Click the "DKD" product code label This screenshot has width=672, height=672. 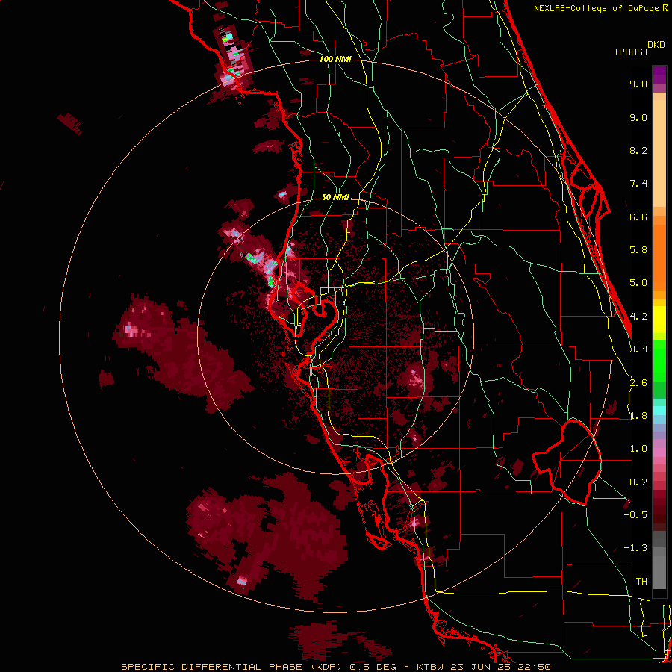656,45
